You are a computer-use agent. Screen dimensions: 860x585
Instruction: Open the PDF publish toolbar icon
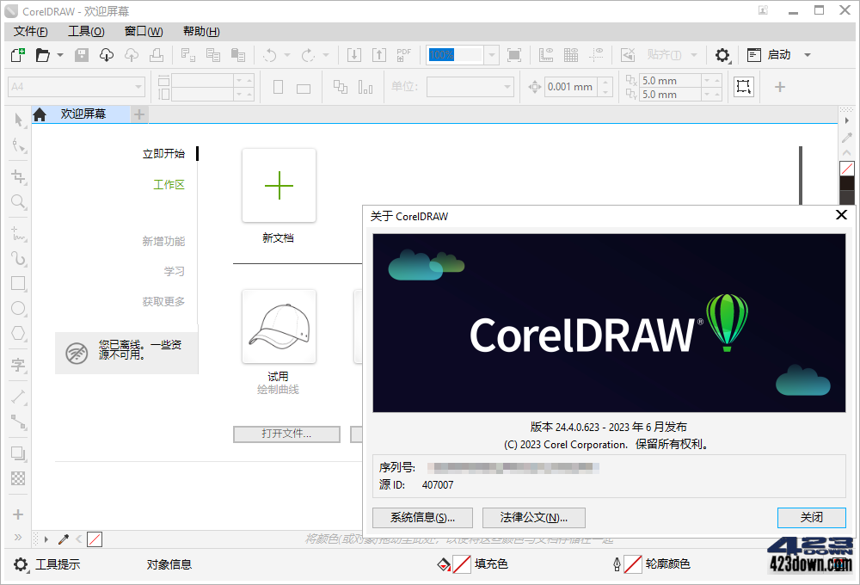pyautogui.click(x=403, y=54)
